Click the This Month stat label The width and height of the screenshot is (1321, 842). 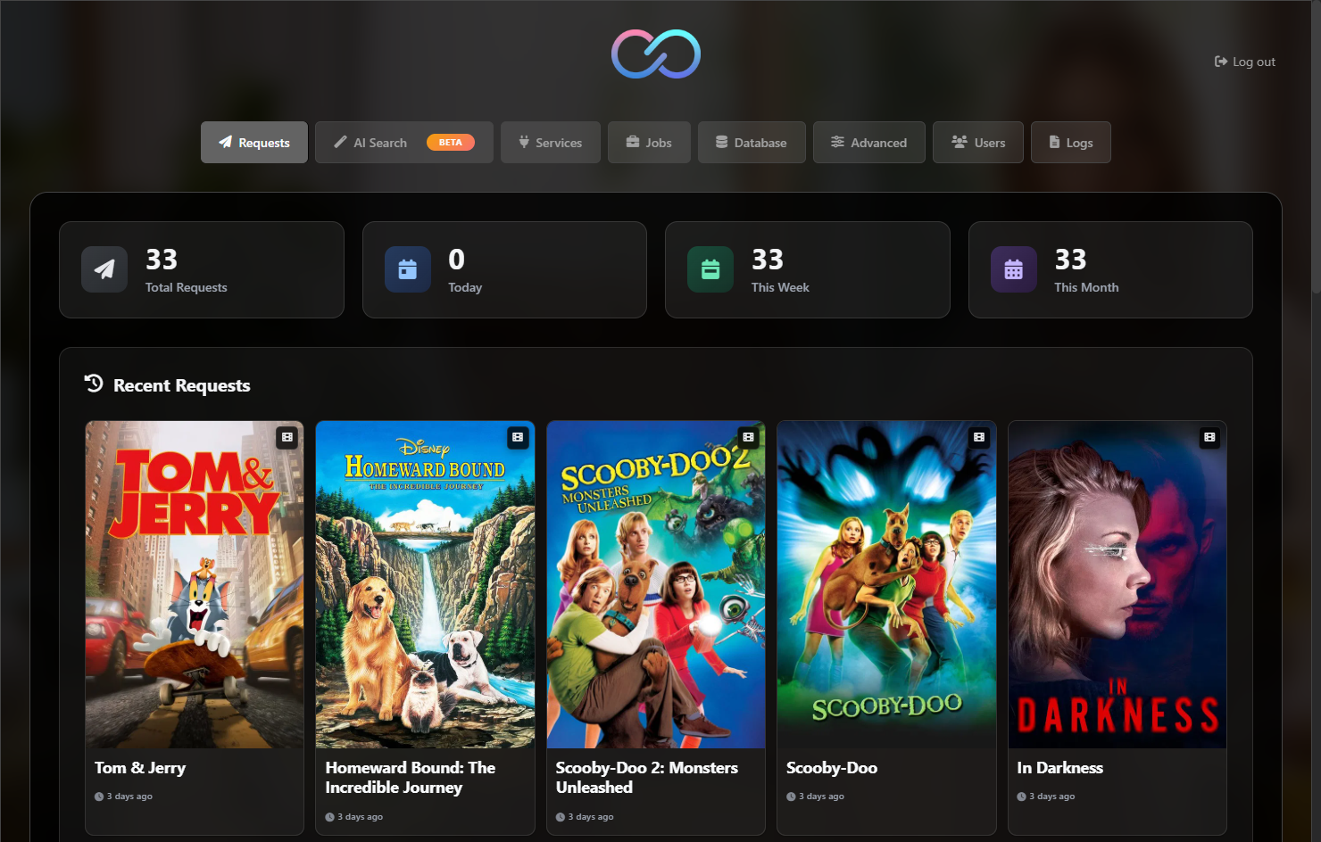1086,287
